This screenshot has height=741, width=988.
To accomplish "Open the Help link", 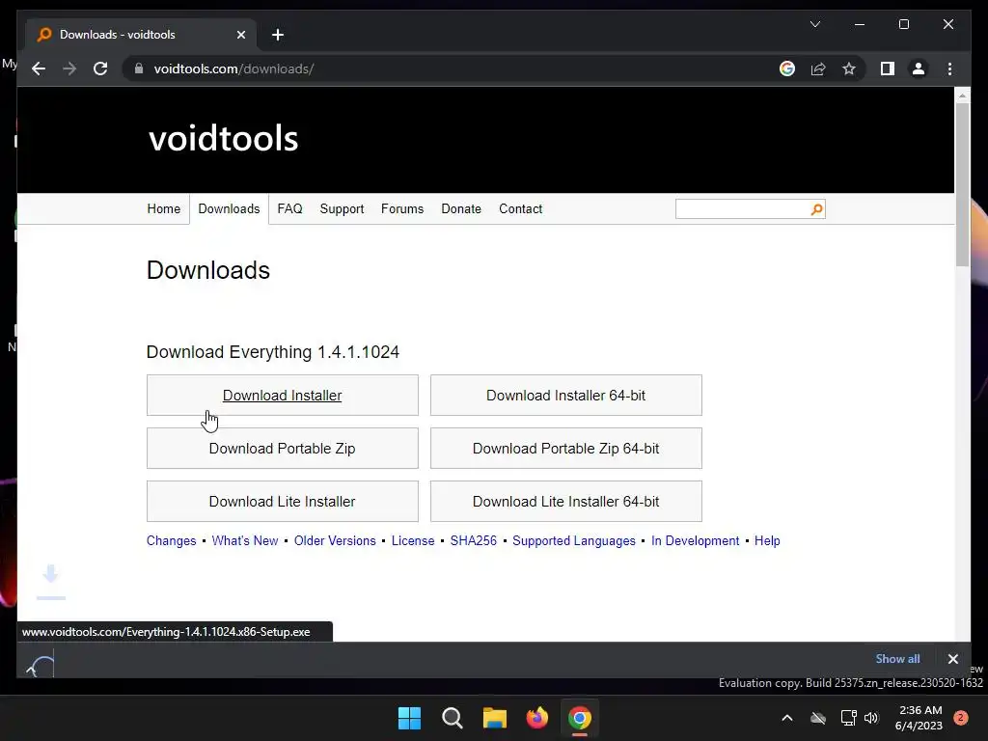I will pos(767,540).
